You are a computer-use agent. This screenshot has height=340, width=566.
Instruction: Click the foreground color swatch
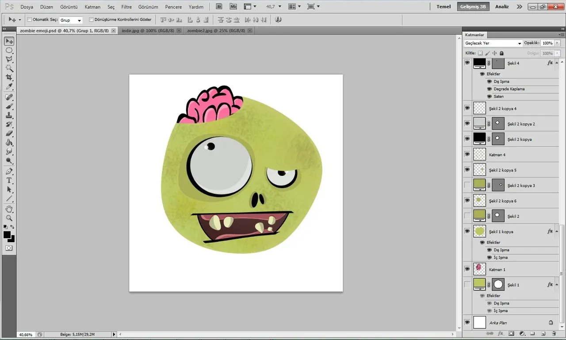7,235
